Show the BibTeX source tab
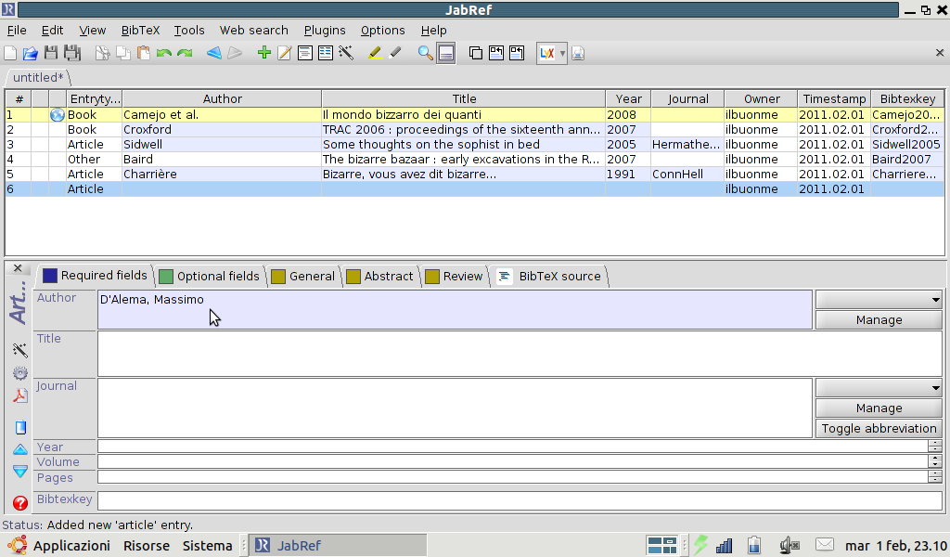 [549, 277]
